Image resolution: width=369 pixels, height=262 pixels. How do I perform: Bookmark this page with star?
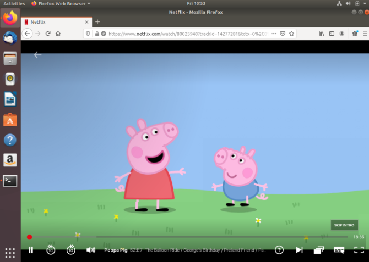[x=291, y=34]
